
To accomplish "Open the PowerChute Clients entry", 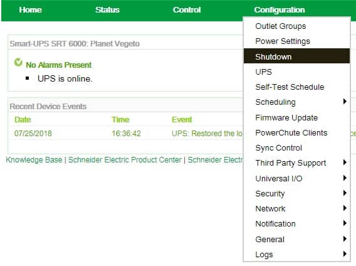I will [296, 133].
